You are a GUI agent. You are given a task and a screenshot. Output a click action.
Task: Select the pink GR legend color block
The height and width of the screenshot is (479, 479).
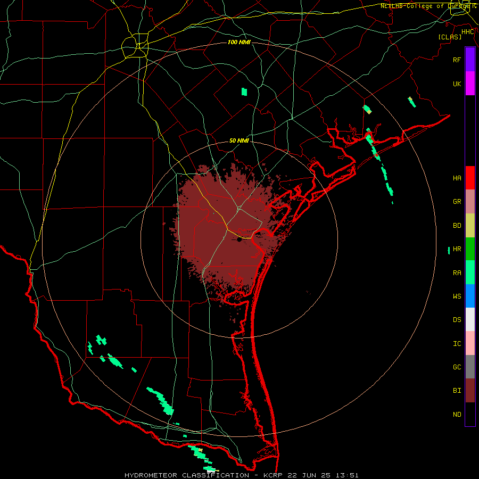tap(470, 202)
